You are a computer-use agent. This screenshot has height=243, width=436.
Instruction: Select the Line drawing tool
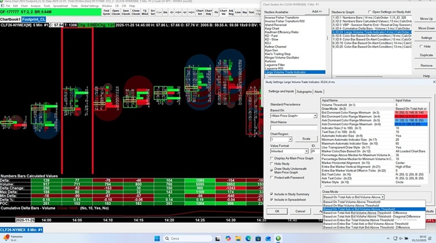237,11
